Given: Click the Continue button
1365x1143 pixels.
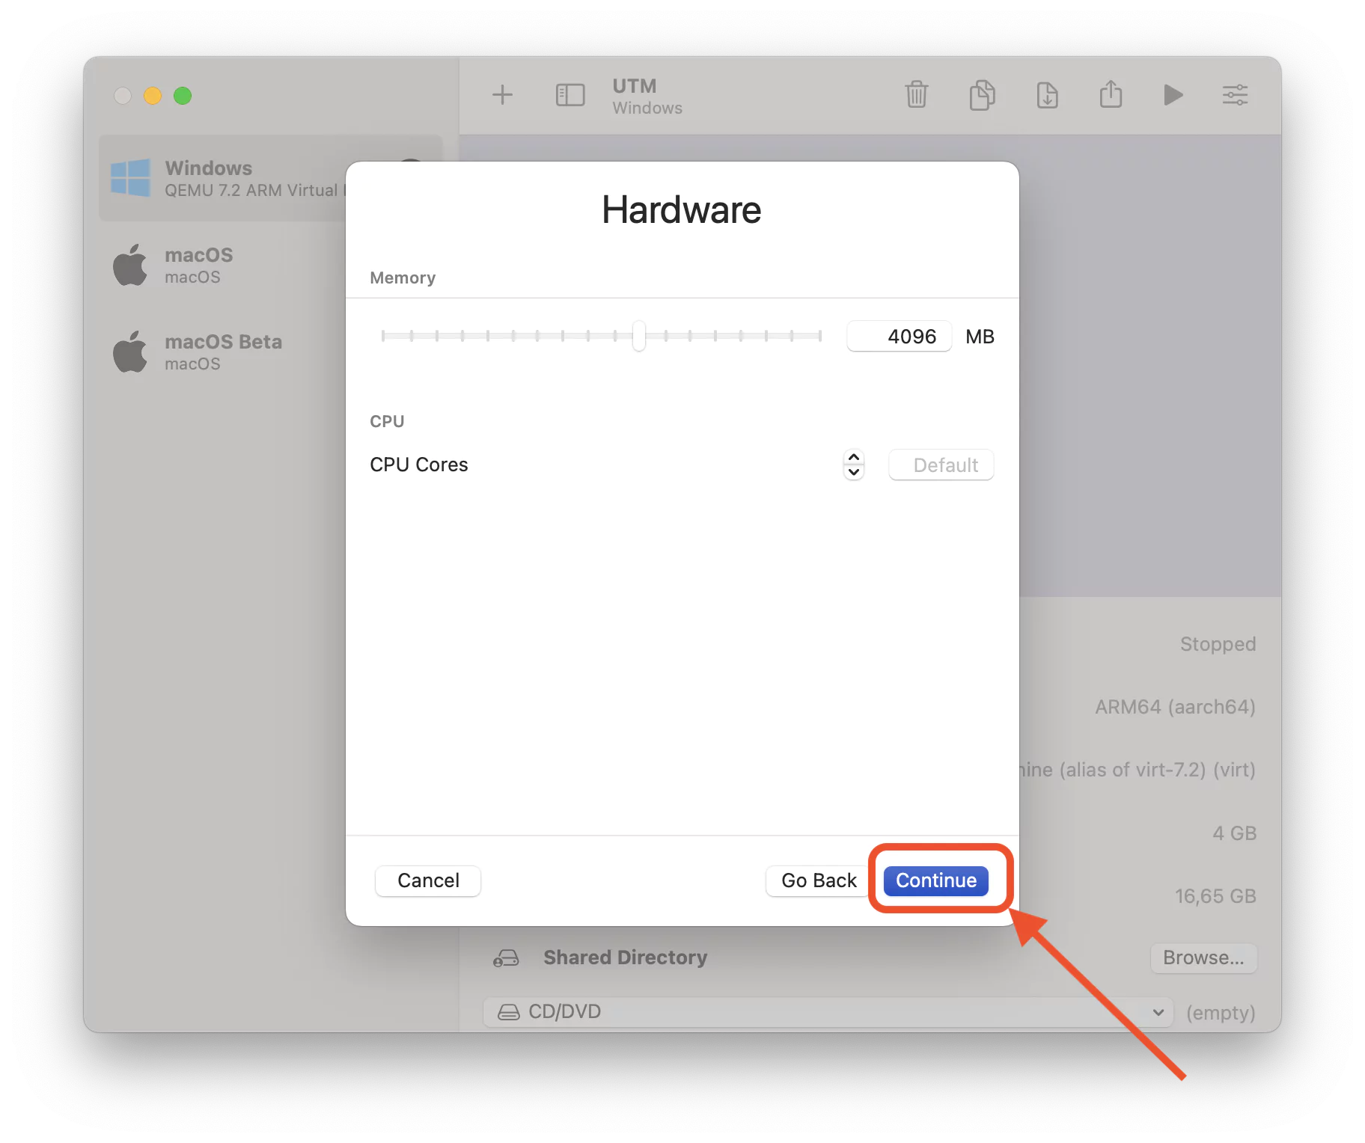Looking at the screenshot, I should (x=935, y=880).
